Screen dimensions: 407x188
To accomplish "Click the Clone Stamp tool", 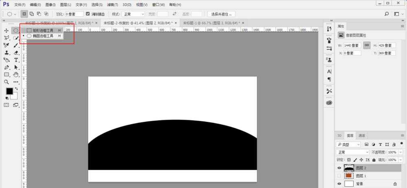I will pyautogui.click(x=7, y=52).
